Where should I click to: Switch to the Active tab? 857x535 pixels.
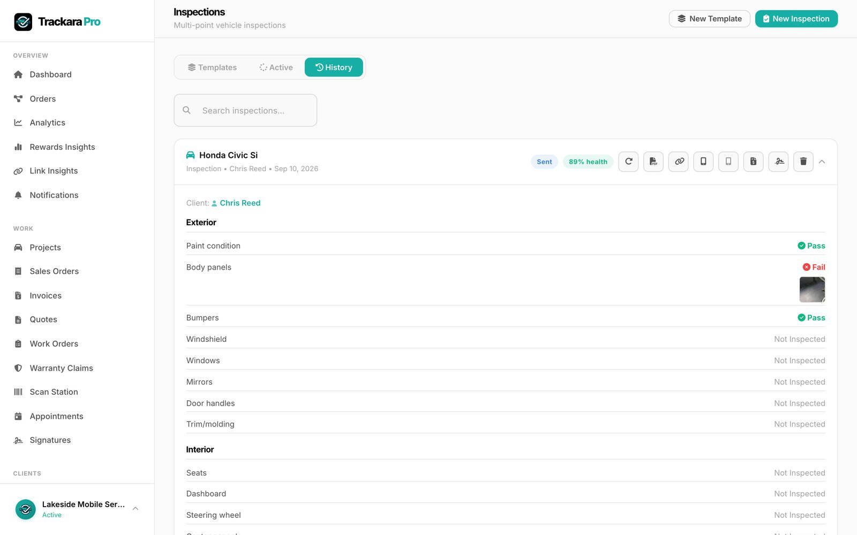pyautogui.click(x=276, y=67)
